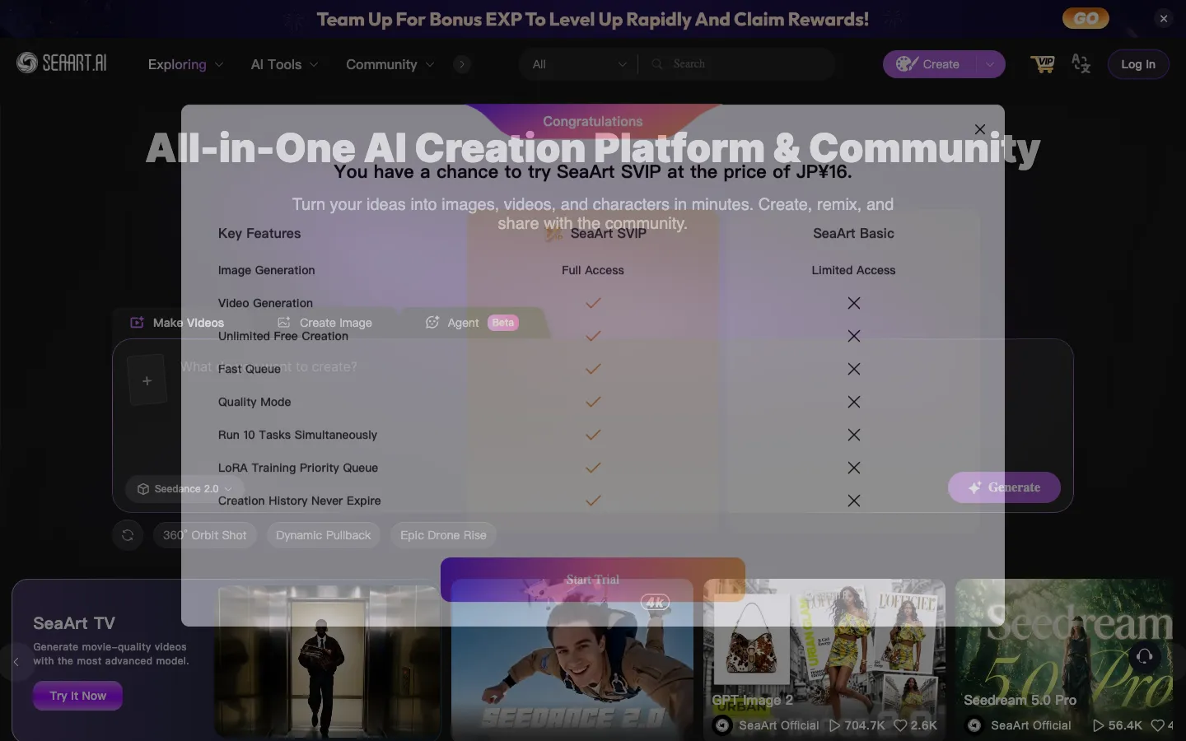The width and height of the screenshot is (1186, 741).
Task: Select the 360° Orbit Shot suggestion
Action: (x=205, y=535)
